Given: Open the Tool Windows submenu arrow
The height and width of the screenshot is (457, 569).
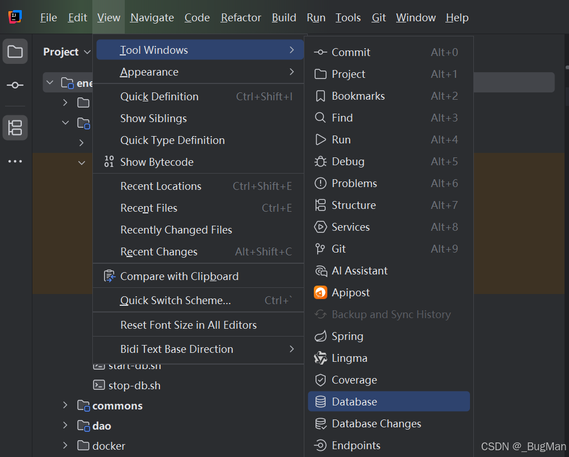Looking at the screenshot, I should [x=291, y=50].
